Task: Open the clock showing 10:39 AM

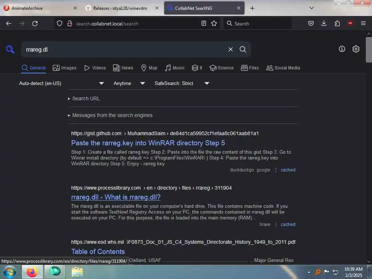Action: point(353,272)
